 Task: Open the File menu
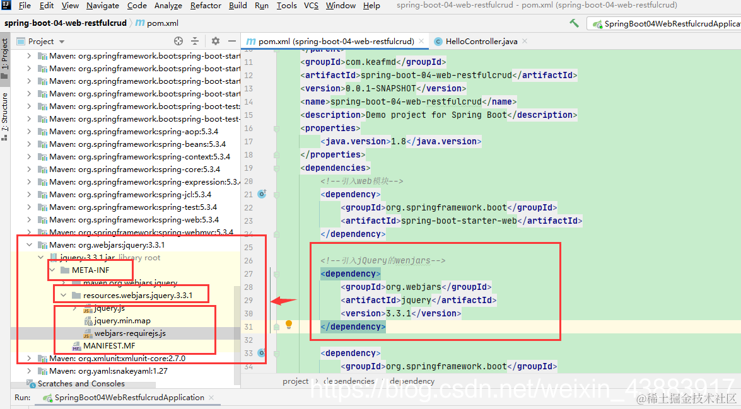coord(25,6)
